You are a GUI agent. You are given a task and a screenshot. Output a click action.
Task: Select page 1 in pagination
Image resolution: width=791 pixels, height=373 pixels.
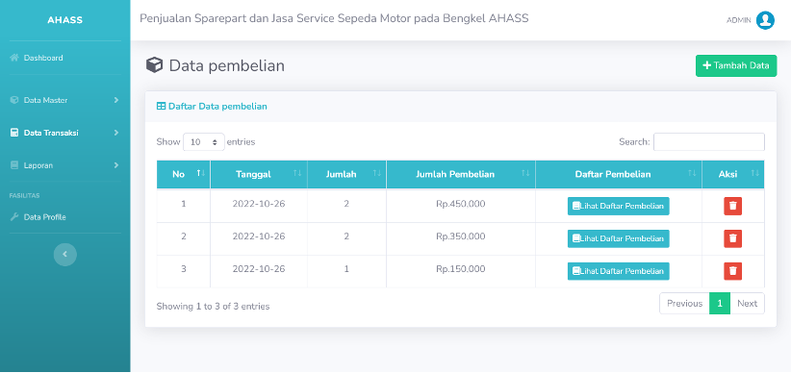coord(720,304)
